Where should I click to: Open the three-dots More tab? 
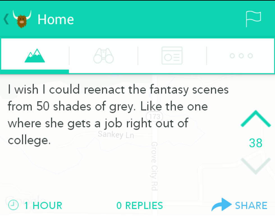(241, 56)
